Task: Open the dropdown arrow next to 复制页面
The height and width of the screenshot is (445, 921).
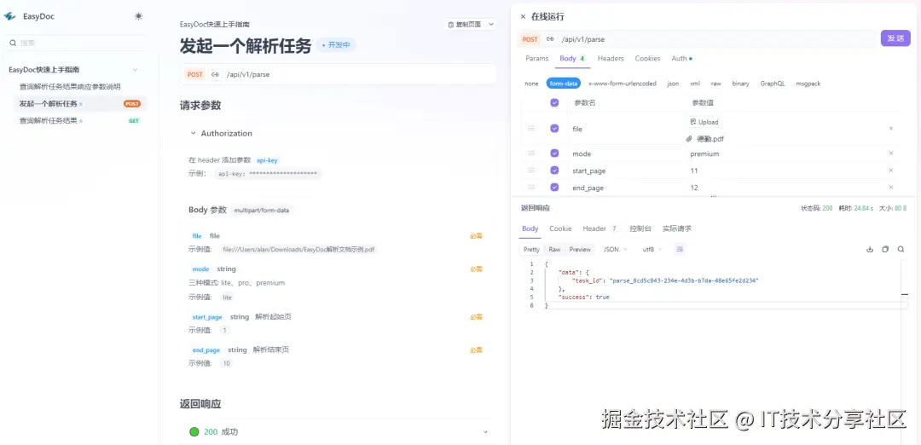Action: 491,25
